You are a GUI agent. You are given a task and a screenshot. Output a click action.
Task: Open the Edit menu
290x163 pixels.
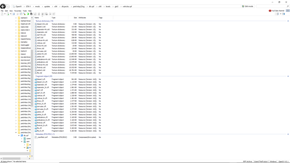[6, 11]
